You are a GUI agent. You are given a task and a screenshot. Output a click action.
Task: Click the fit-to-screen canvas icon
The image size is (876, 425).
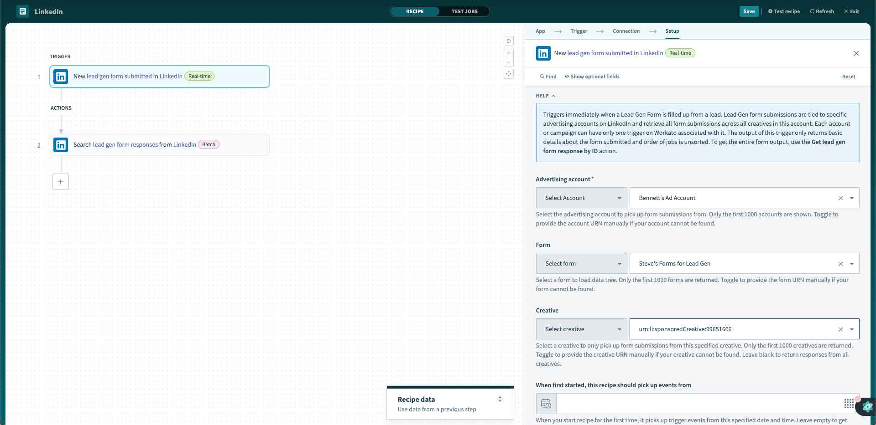coord(509,74)
